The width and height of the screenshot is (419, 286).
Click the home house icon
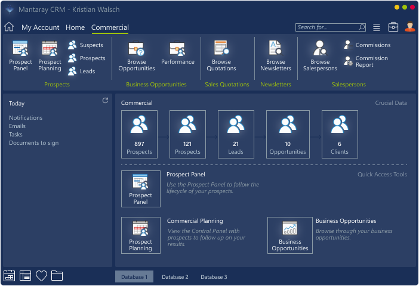coord(9,27)
